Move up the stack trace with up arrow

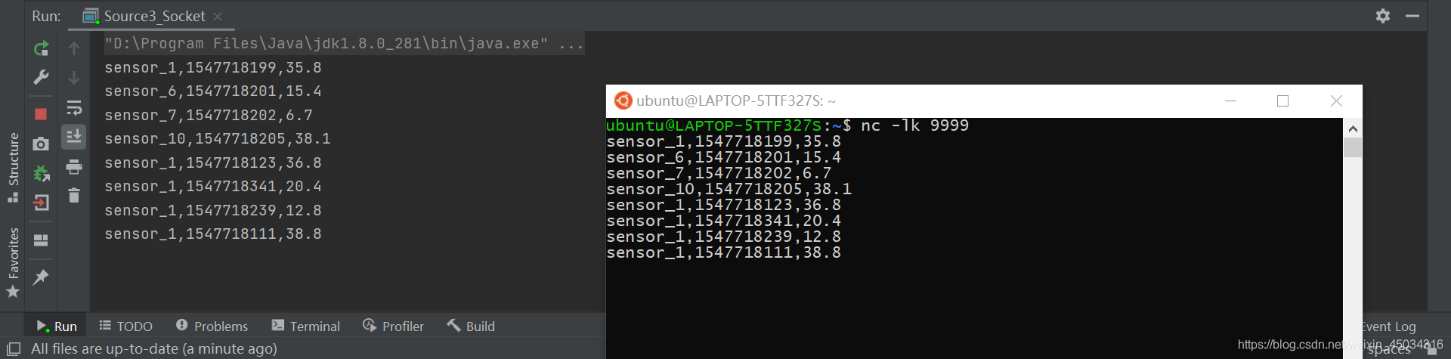[x=74, y=49]
